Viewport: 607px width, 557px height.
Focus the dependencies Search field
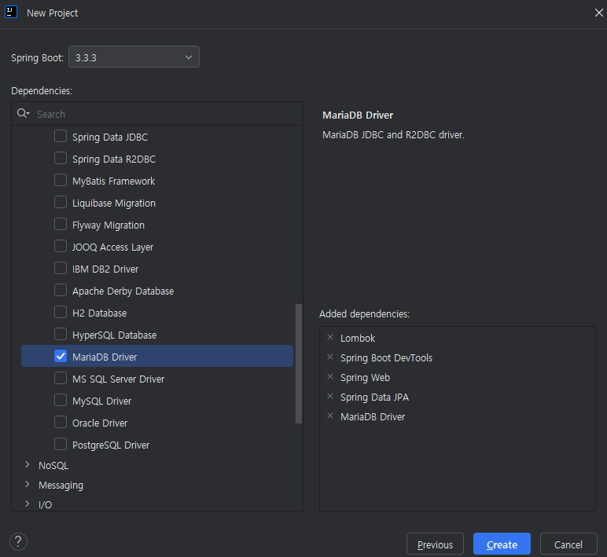[x=157, y=114]
